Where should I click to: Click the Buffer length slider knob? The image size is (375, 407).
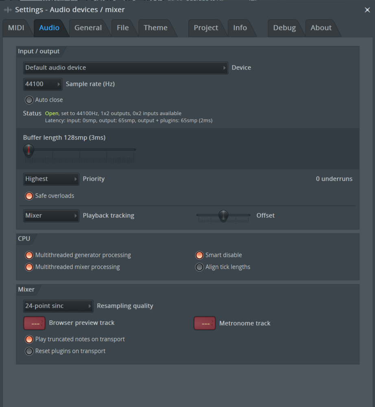28,150
